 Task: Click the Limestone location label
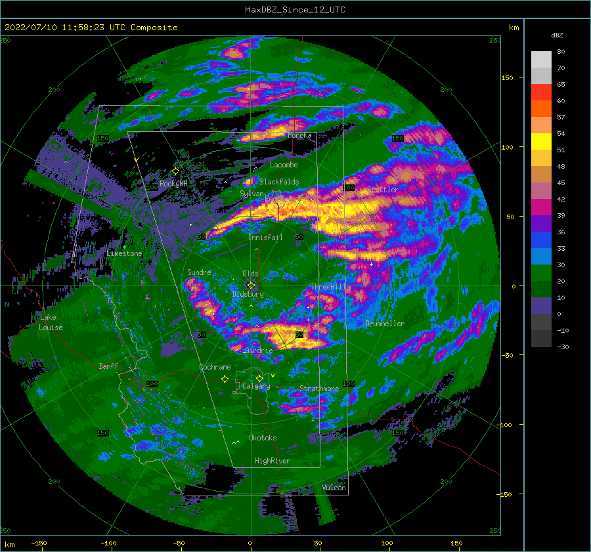pyautogui.click(x=124, y=253)
